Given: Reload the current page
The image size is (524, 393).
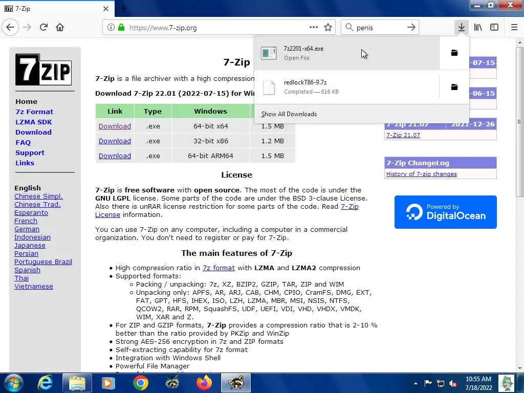Looking at the screenshot, I should (43, 27).
